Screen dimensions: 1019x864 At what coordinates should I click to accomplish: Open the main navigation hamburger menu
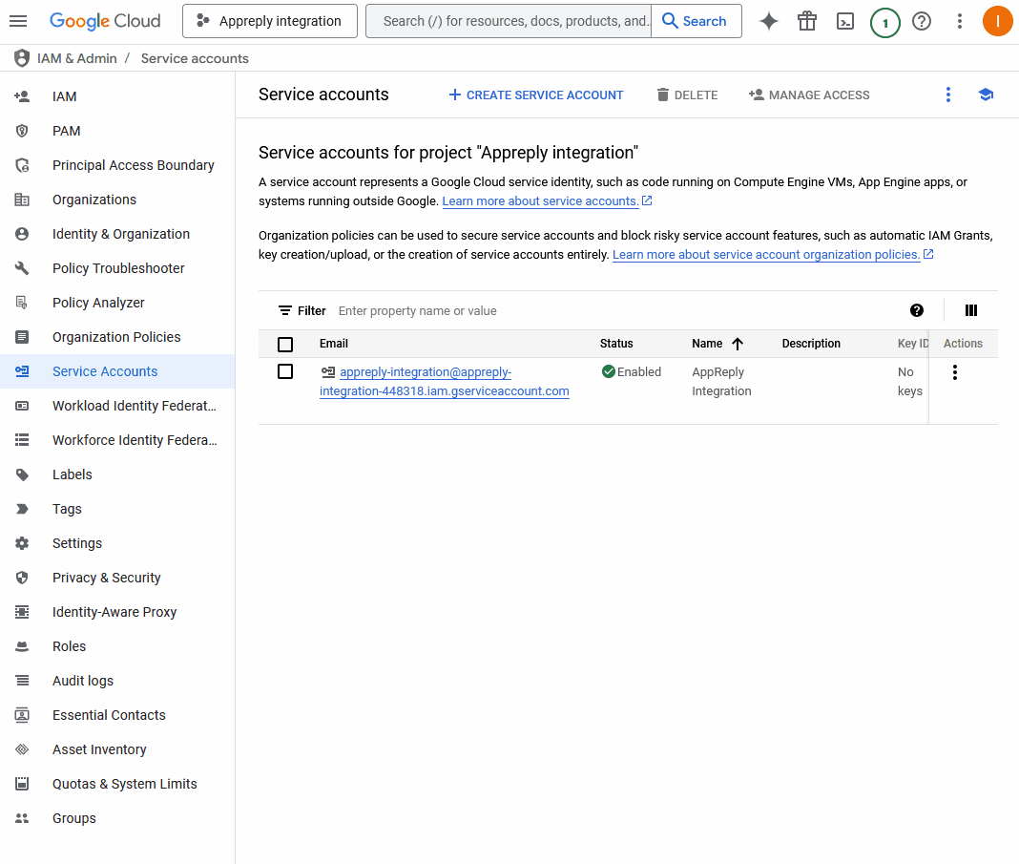(x=18, y=21)
